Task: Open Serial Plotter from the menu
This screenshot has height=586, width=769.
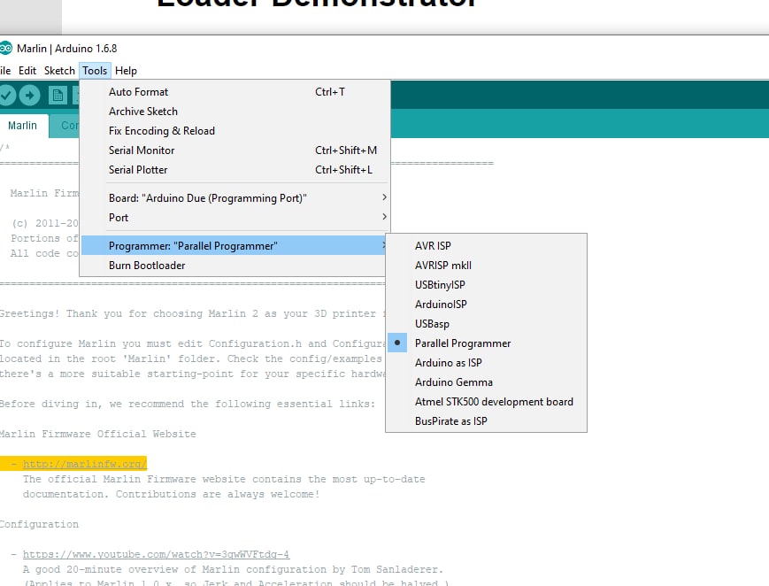Action: click(x=235, y=170)
